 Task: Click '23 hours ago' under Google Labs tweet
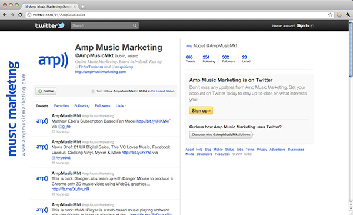[61, 194]
